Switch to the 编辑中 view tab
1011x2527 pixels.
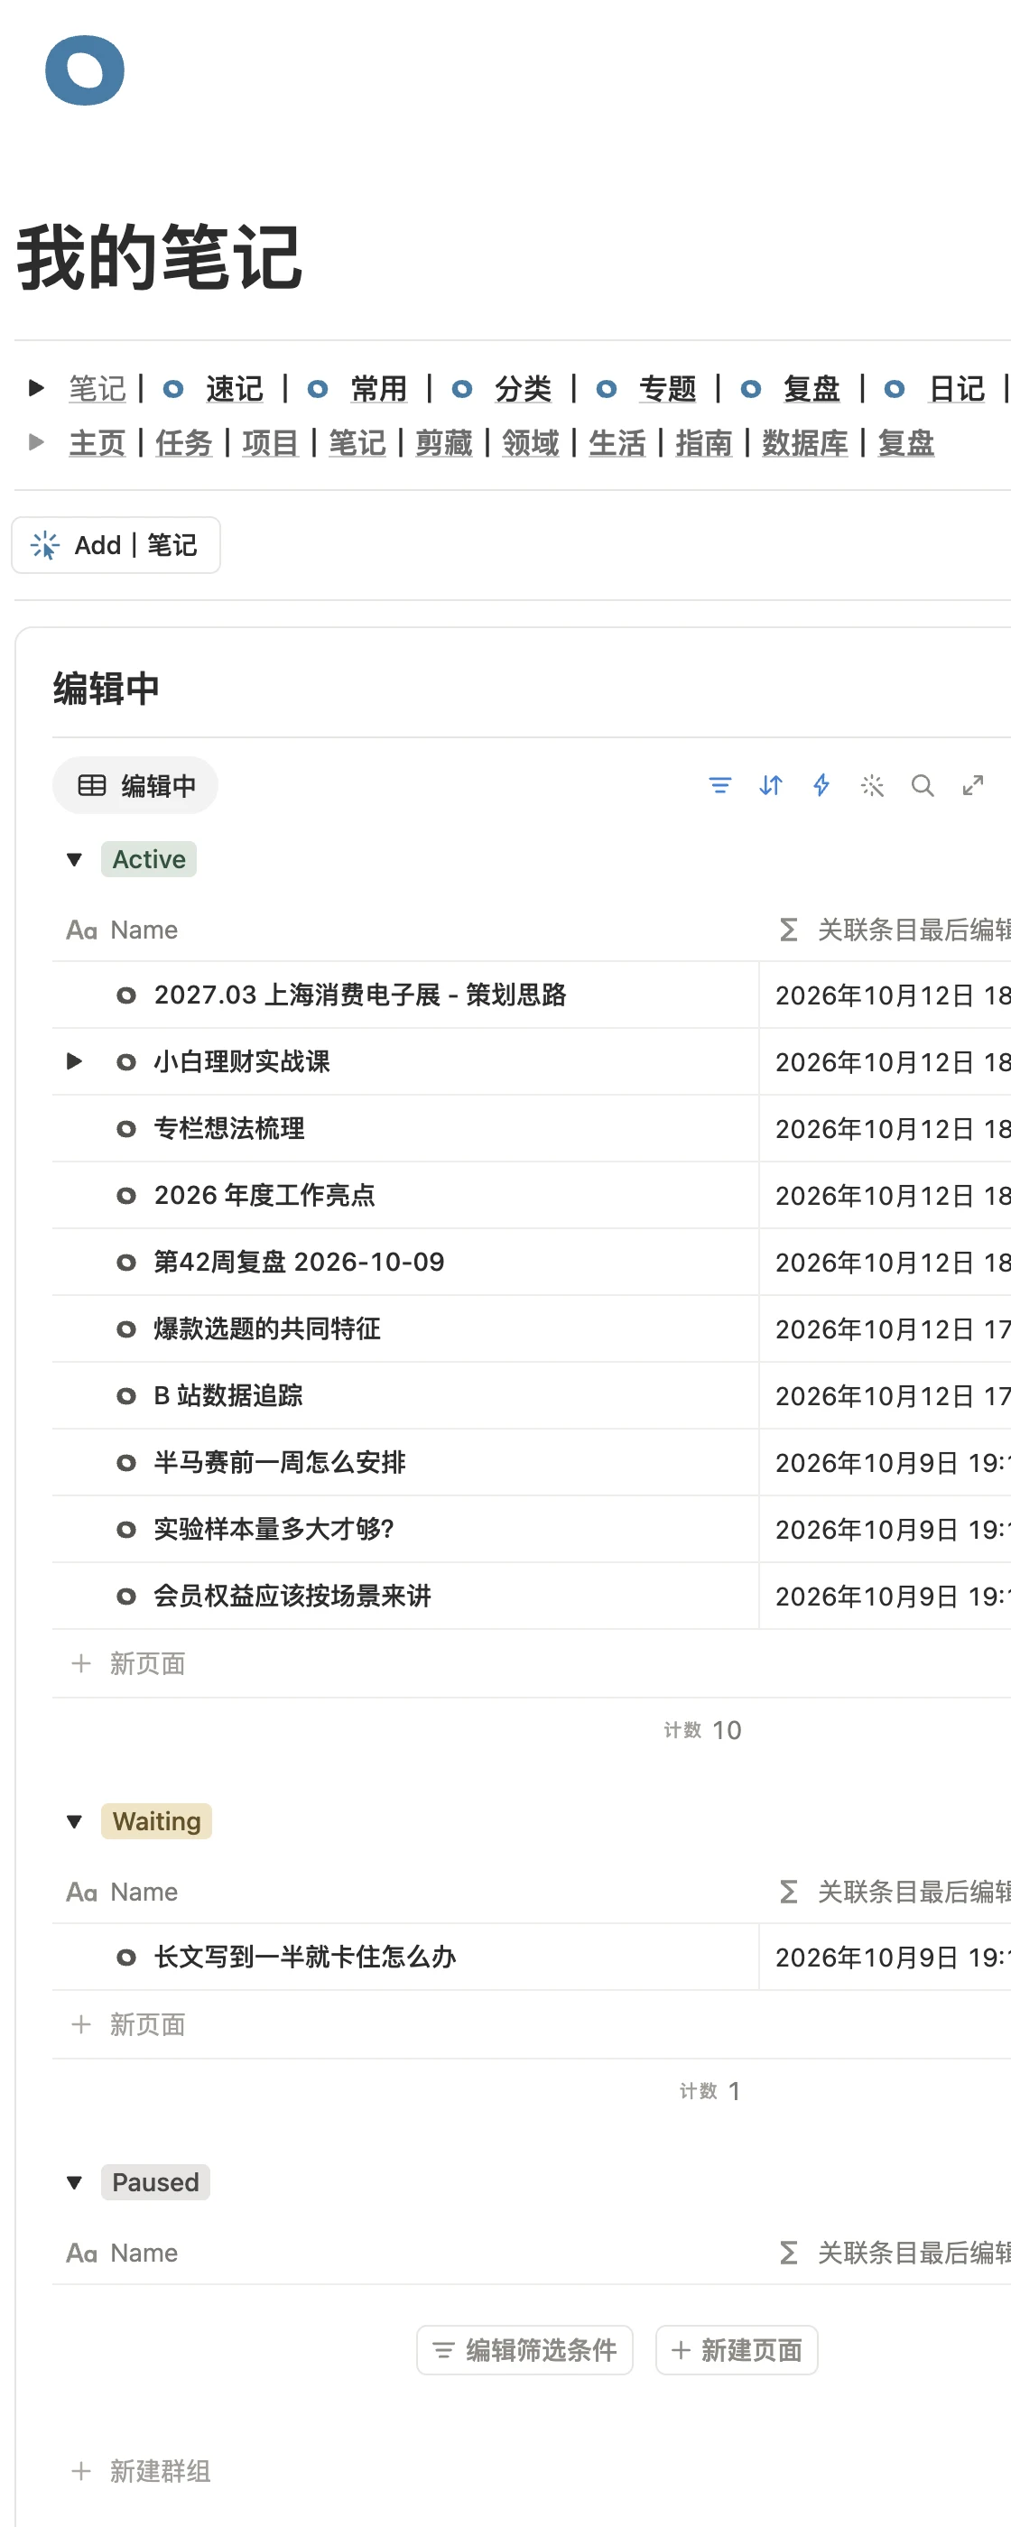(135, 786)
